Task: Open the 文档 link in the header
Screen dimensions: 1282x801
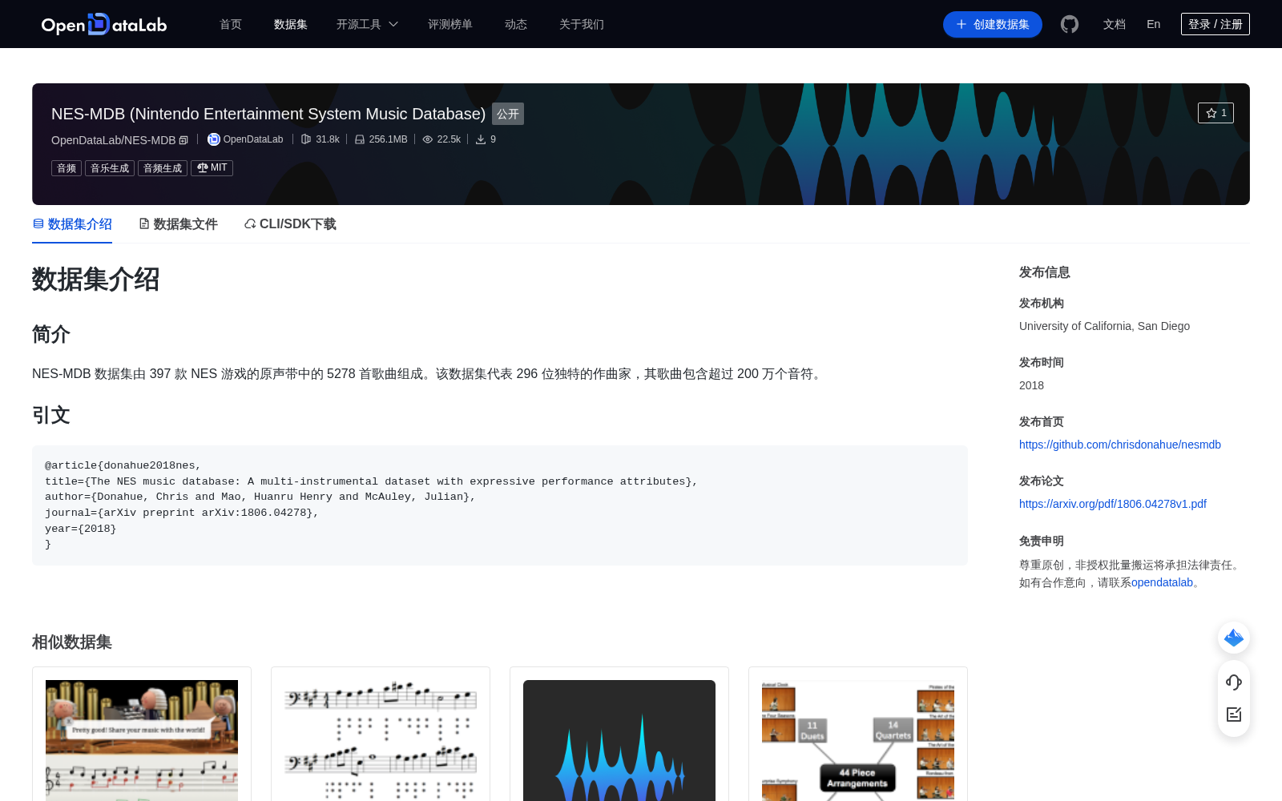Action: (x=1114, y=24)
